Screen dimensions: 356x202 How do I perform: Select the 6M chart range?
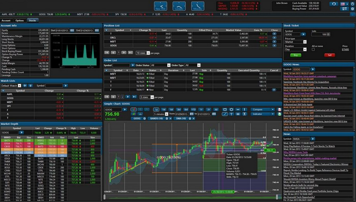click(186, 110)
